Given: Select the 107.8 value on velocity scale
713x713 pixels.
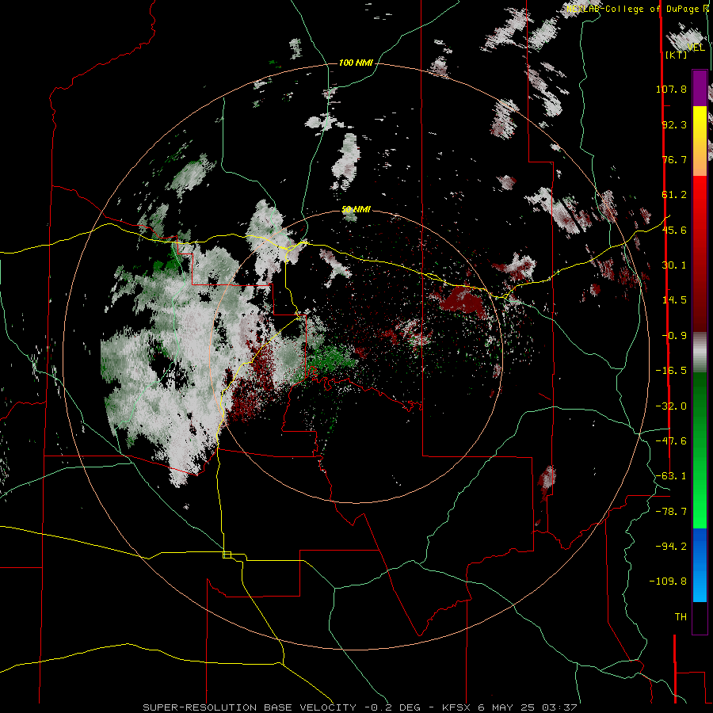Looking at the screenshot, I should (671, 89).
